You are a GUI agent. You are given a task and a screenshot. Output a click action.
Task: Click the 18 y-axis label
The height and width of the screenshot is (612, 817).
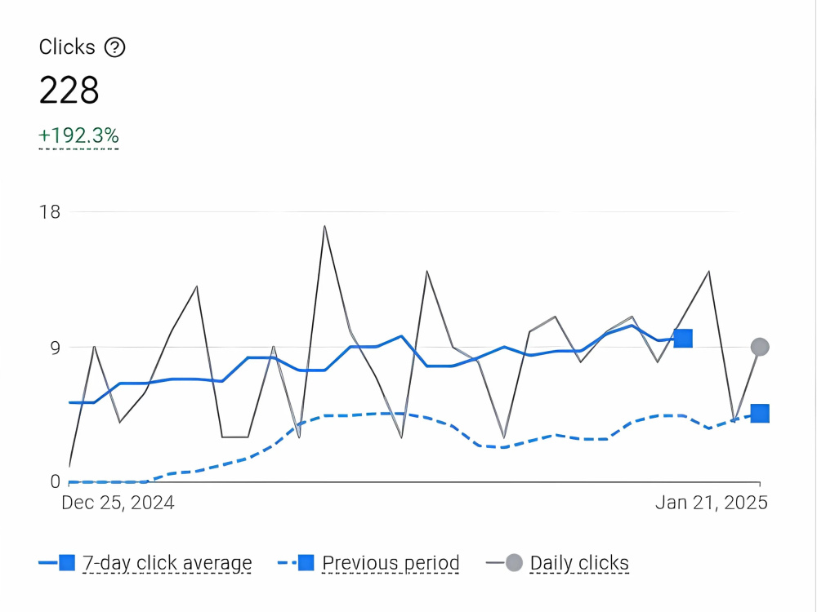coord(50,212)
